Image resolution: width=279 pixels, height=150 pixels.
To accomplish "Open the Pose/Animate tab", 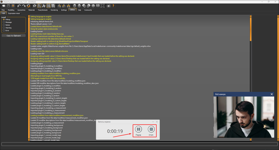I will click(x=43, y=10).
